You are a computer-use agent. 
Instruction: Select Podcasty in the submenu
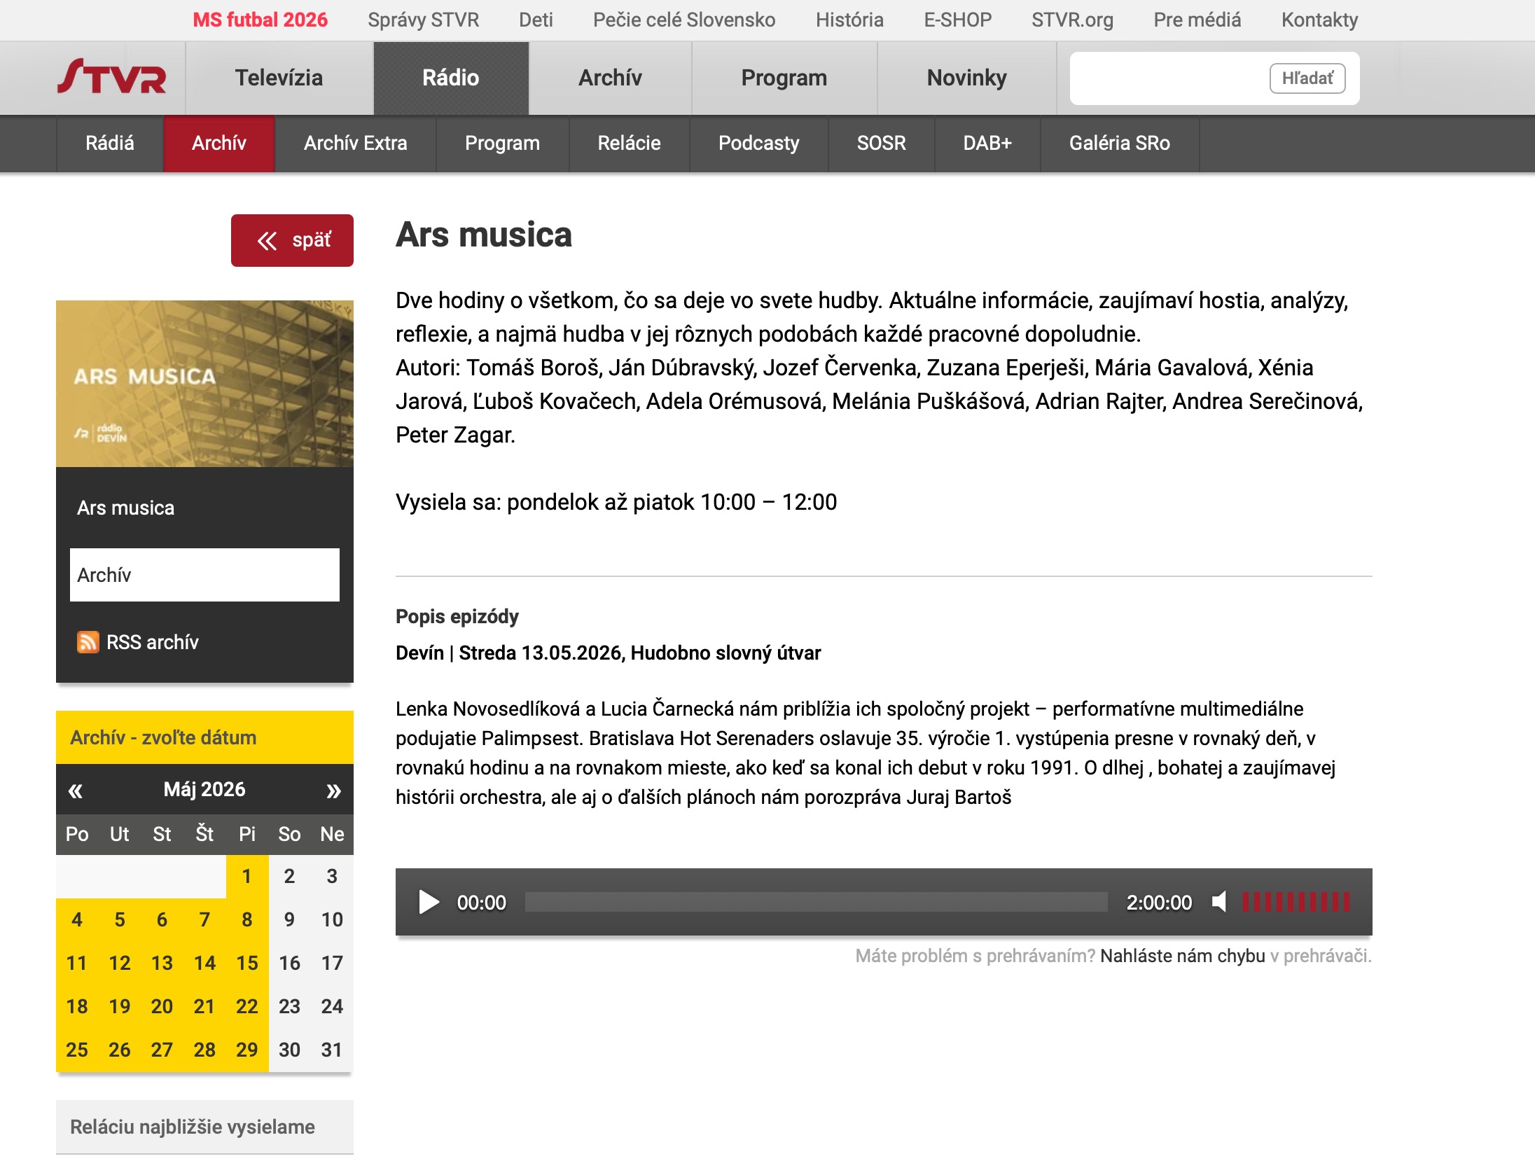click(x=759, y=144)
